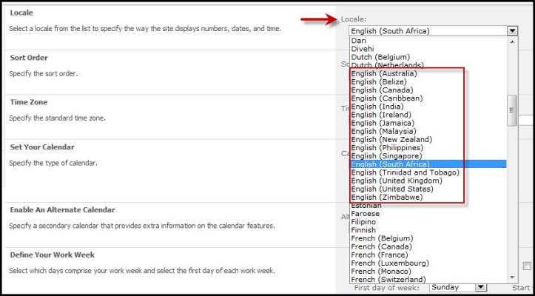Click the Locale combo box showing English (South Africa)

(x=428, y=31)
